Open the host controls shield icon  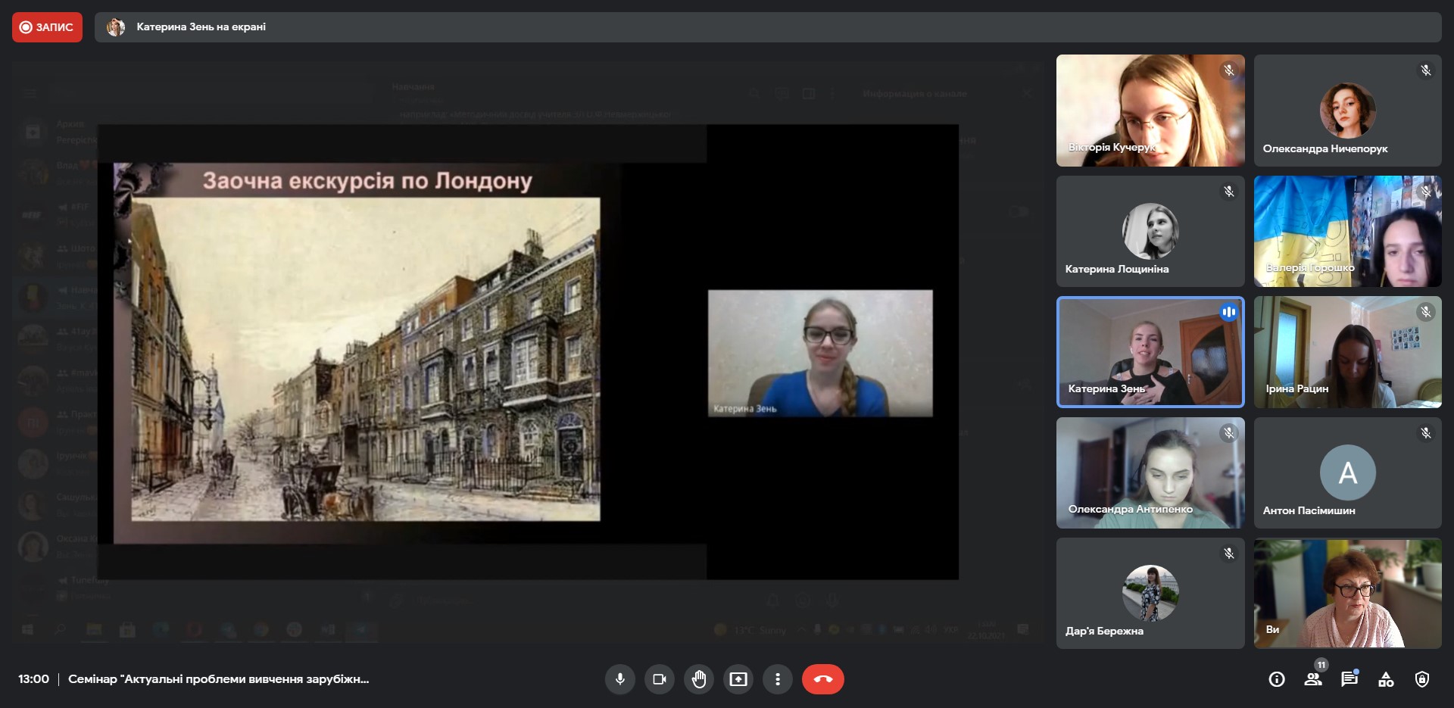(1422, 679)
